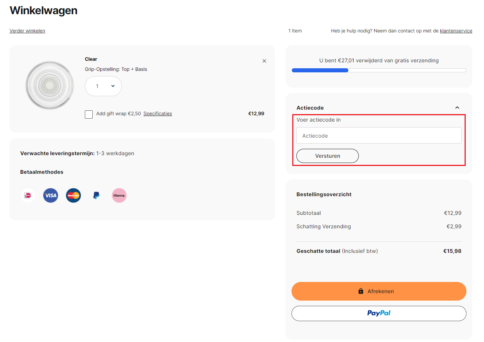Click the Klarna payment icon

119,195
